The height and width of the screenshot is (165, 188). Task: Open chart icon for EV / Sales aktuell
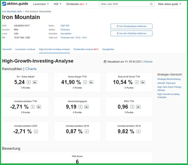point(35,82)
